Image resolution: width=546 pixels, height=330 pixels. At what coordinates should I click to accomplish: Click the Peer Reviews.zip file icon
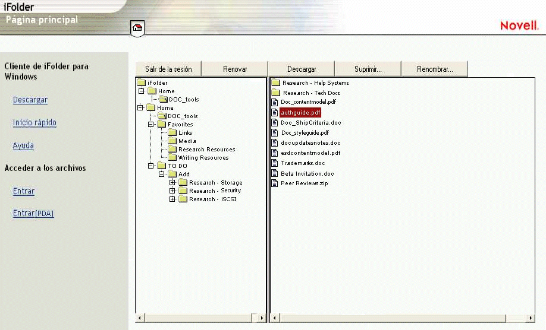coord(275,183)
